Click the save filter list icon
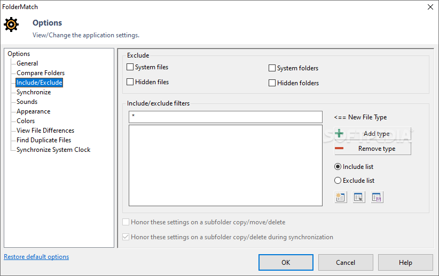 click(377, 197)
